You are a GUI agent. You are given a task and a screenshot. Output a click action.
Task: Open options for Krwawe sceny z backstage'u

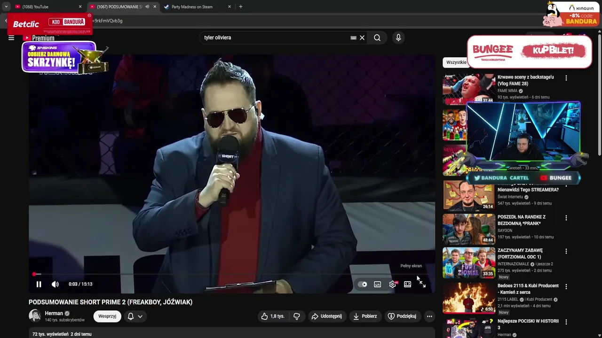point(566,78)
